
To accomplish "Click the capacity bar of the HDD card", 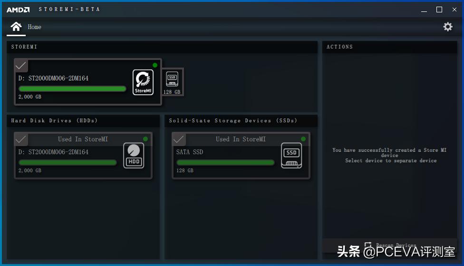I will pos(68,162).
